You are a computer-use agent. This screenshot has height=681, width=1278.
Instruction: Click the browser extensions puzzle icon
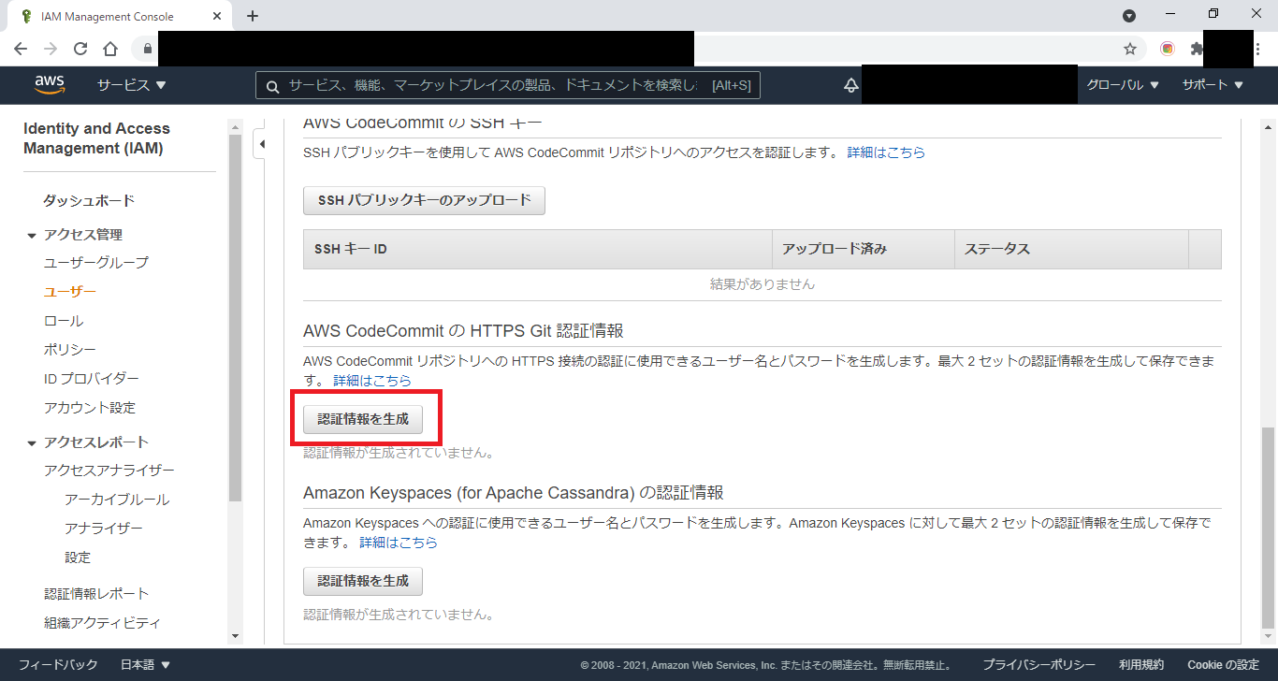point(1196,48)
